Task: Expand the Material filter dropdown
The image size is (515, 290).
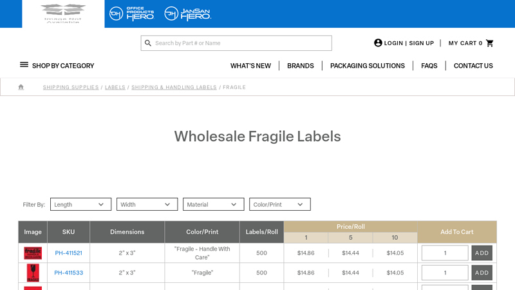Action: (x=214, y=204)
